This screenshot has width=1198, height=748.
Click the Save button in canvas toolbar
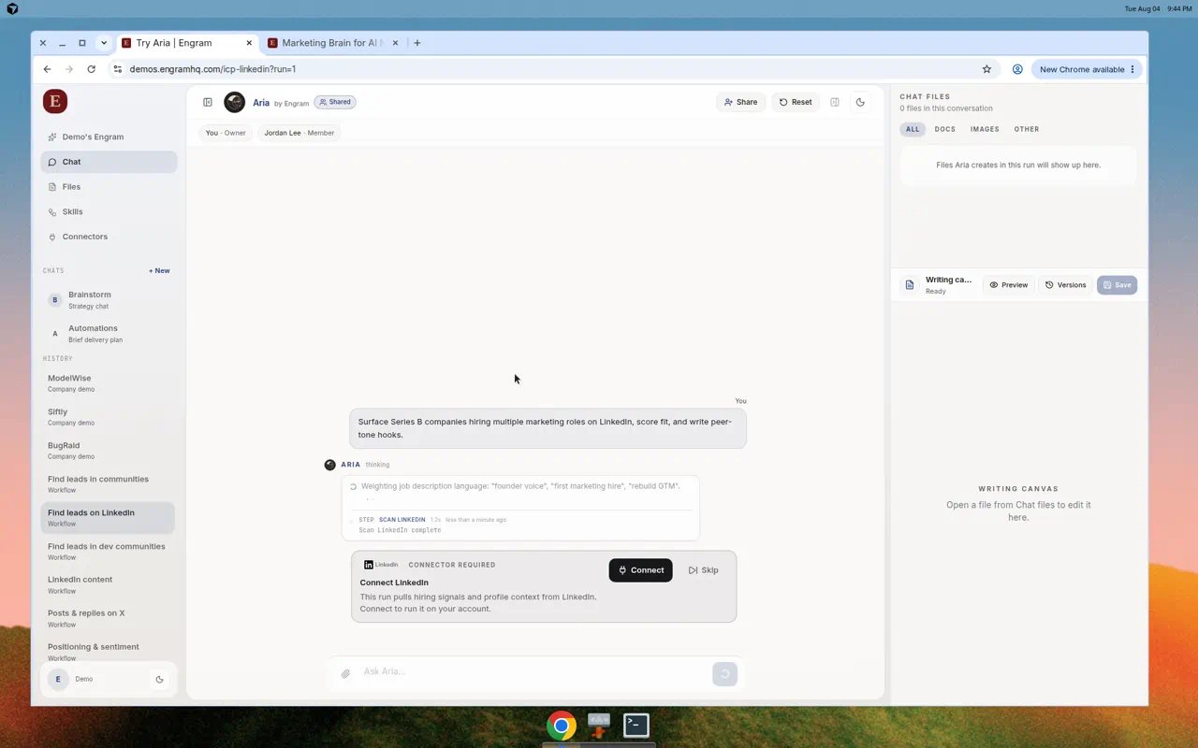pos(1117,285)
